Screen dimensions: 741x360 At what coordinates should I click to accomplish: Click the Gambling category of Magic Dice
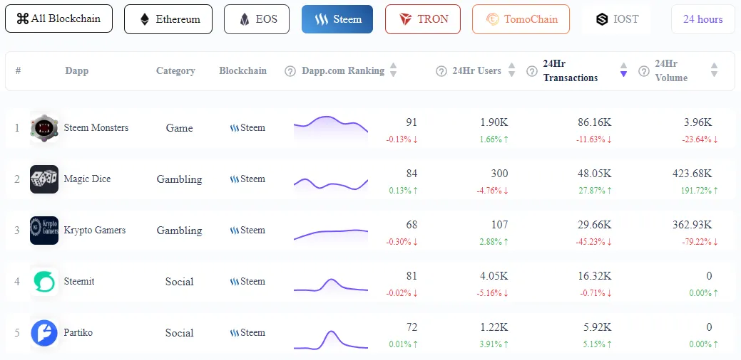(x=180, y=179)
